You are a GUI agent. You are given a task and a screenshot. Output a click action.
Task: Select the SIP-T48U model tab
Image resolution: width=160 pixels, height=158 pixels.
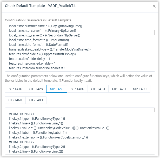[36, 100]
